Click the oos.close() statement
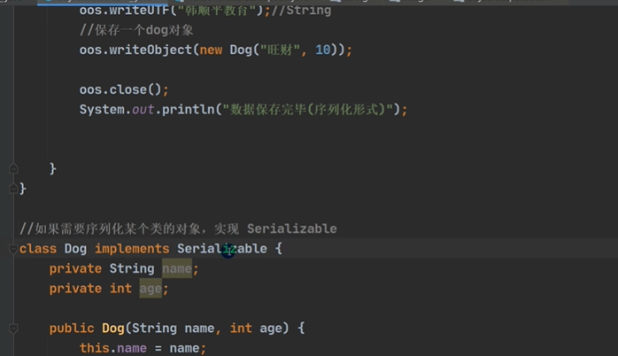Viewport: 618px width, 356px height. tap(124, 90)
